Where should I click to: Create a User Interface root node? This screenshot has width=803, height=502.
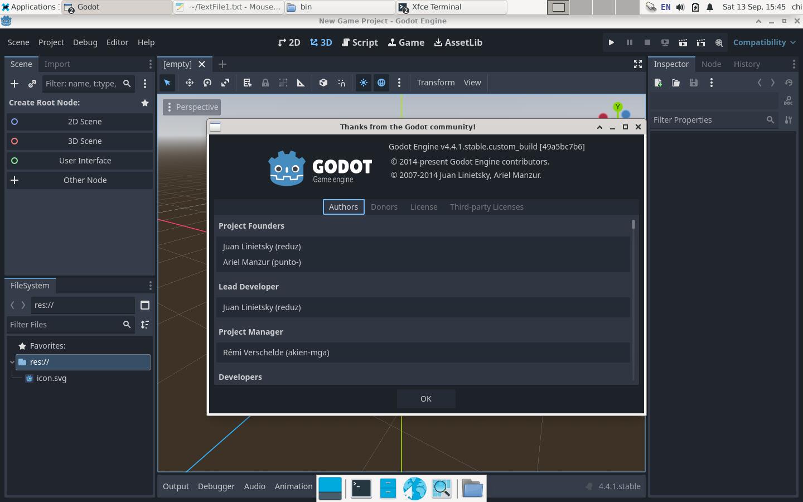(80, 161)
